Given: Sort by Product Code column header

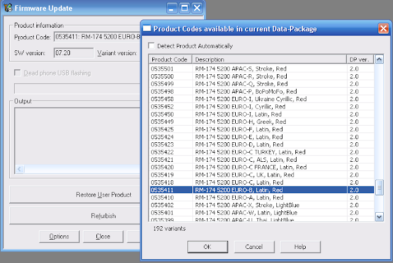Looking at the screenshot, I should [171, 59].
